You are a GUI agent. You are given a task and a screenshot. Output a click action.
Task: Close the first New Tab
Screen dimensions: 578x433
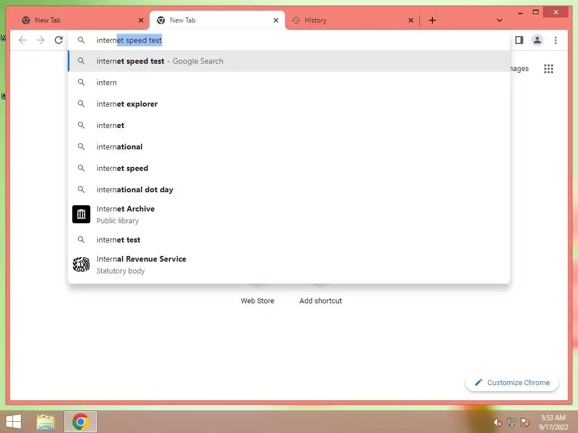click(x=141, y=20)
